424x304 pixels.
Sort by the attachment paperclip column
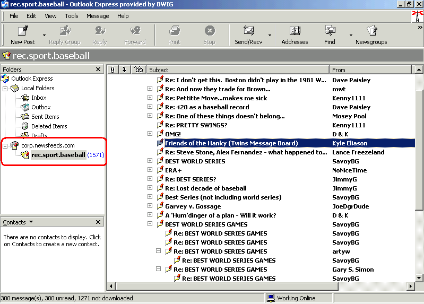point(113,70)
